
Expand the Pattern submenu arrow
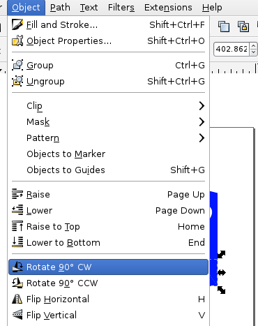tap(202, 138)
